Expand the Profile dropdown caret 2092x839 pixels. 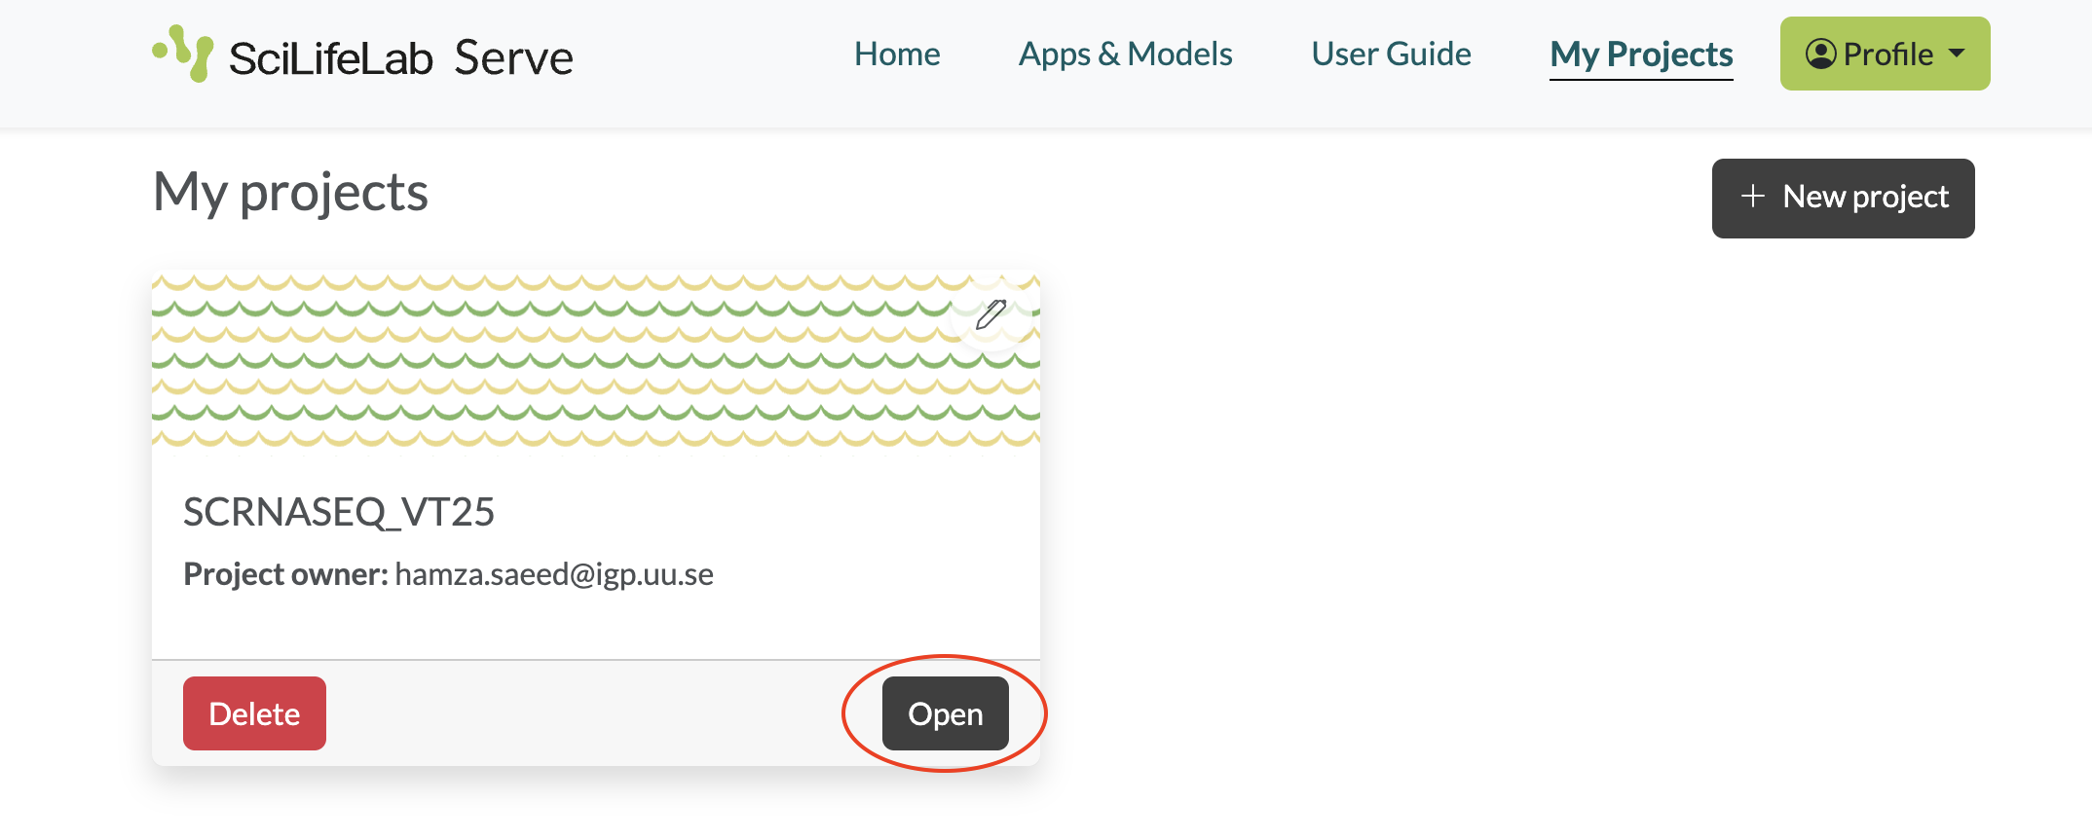tap(1957, 54)
